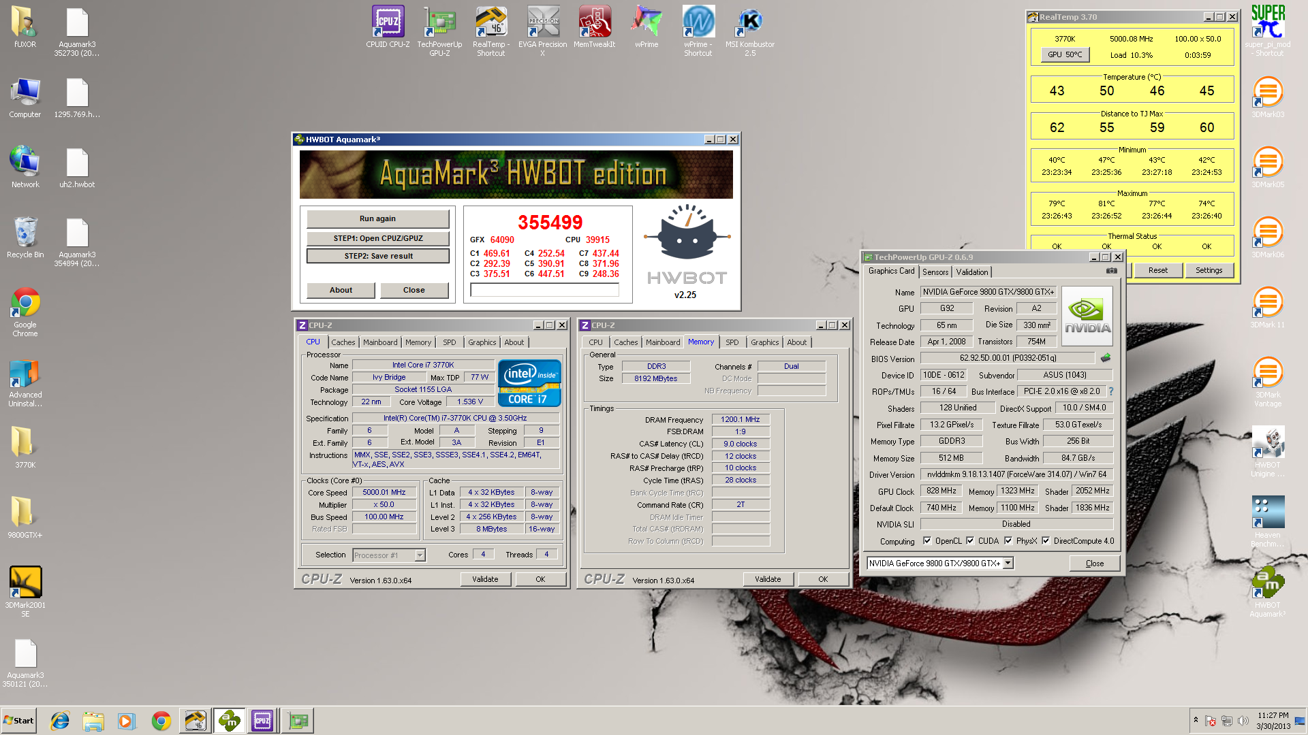Viewport: 1308px width, 735px height.
Task: Click the taskbar clock showing 11:27 PM
Action: (x=1273, y=721)
